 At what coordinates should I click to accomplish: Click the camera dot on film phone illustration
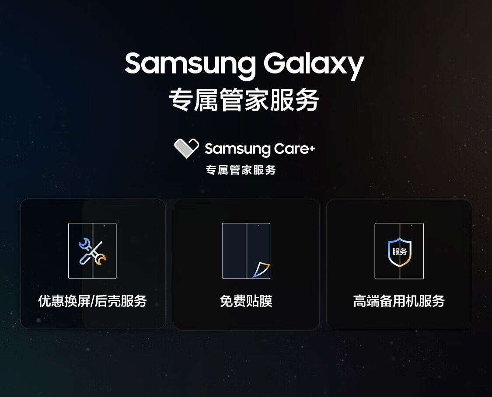(258, 226)
